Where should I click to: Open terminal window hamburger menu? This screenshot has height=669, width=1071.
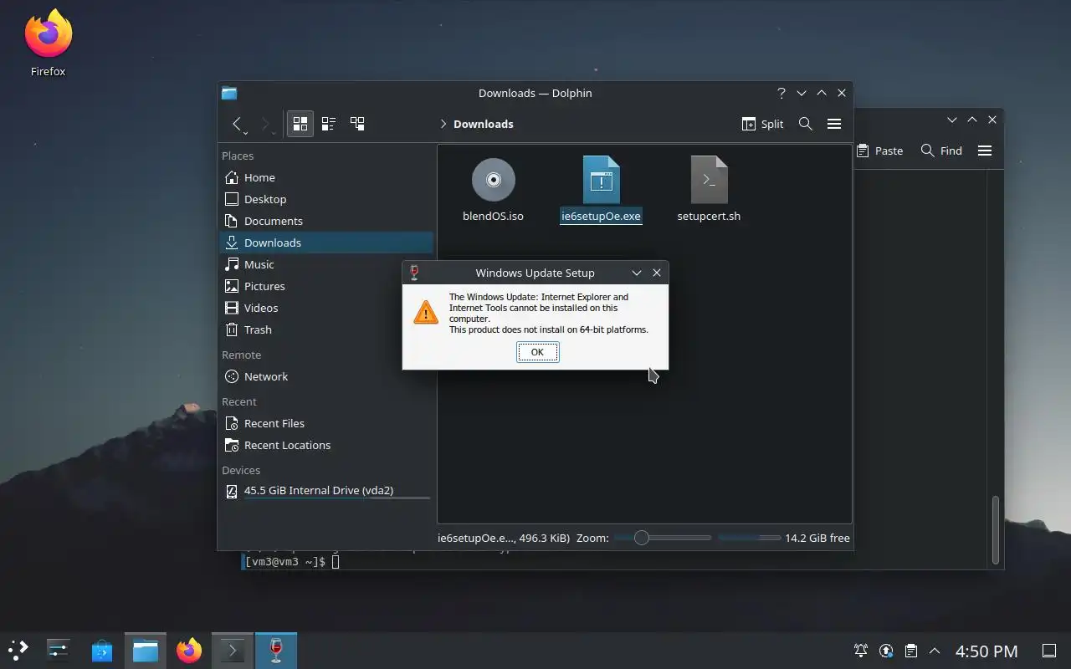point(985,151)
